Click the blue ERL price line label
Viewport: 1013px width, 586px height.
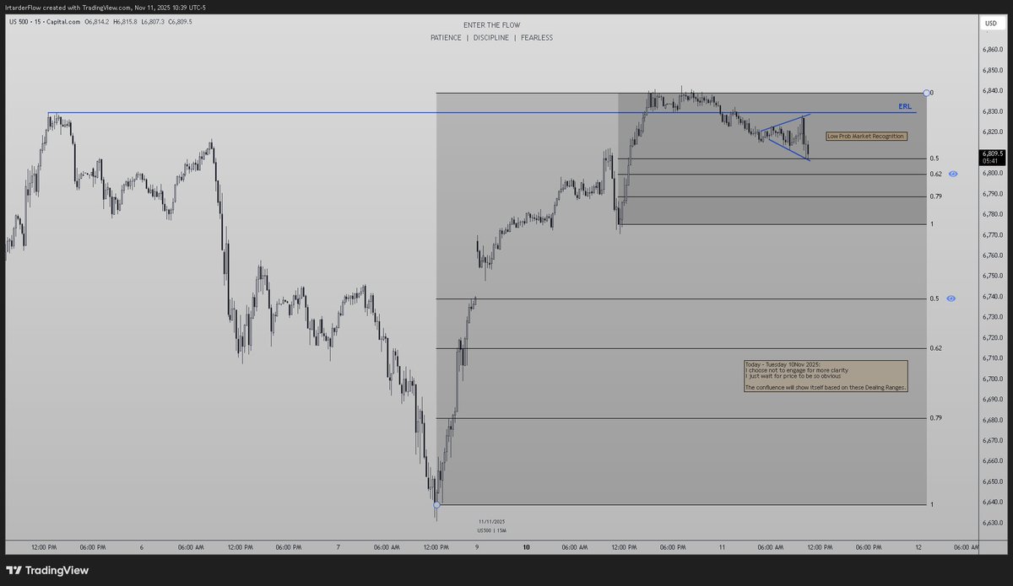[x=904, y=105]
